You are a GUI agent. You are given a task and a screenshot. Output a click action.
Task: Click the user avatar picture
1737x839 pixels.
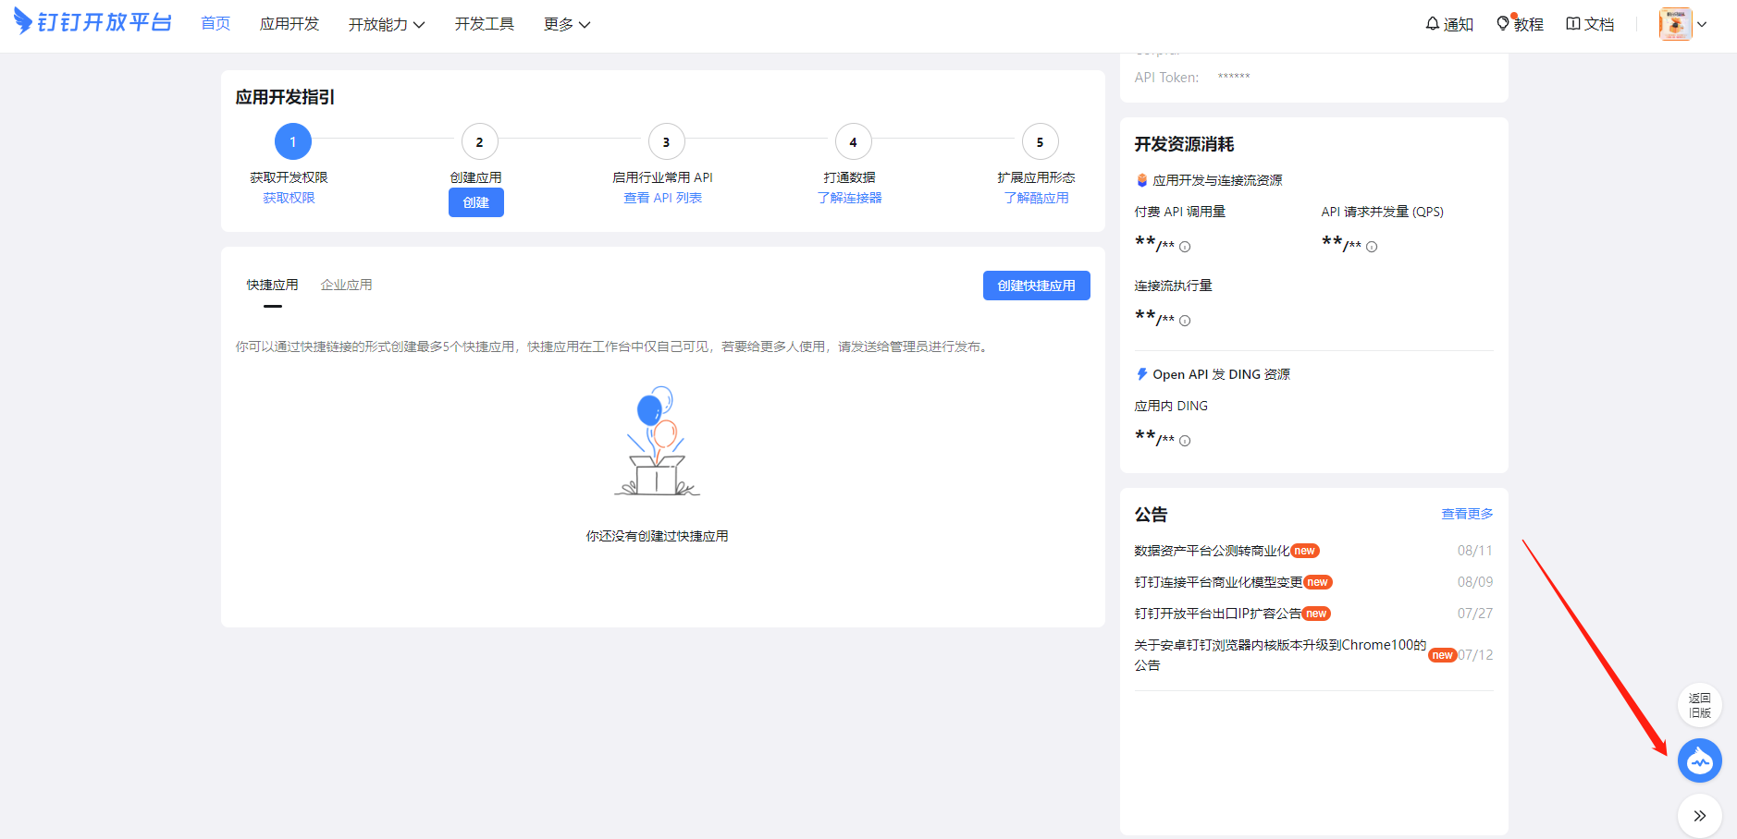(x=1675, y=24)
